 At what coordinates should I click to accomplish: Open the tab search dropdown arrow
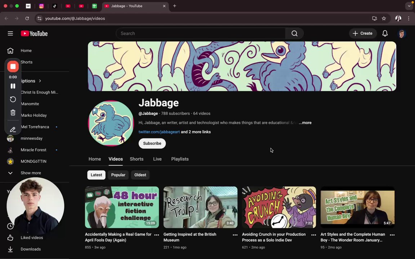click(x=409, y=6)
